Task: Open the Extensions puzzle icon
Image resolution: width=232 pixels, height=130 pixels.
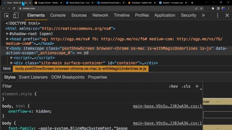Action: click(213, 8)
